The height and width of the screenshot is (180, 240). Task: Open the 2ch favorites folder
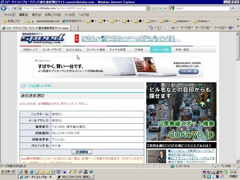point(151,21)
